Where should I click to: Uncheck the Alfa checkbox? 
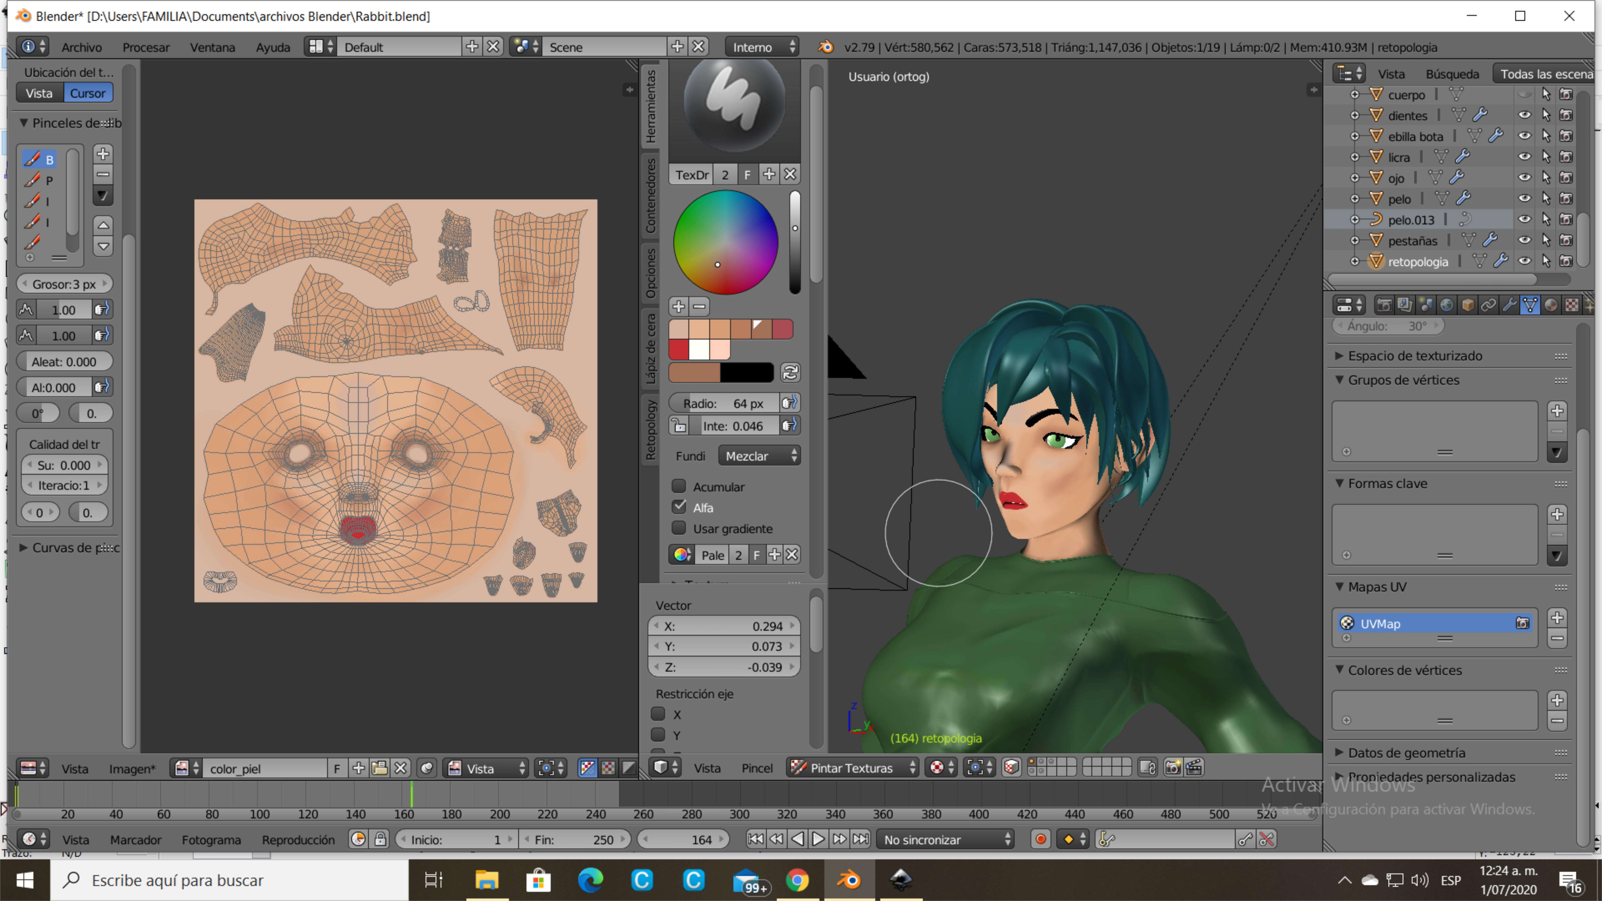(679, 507)
